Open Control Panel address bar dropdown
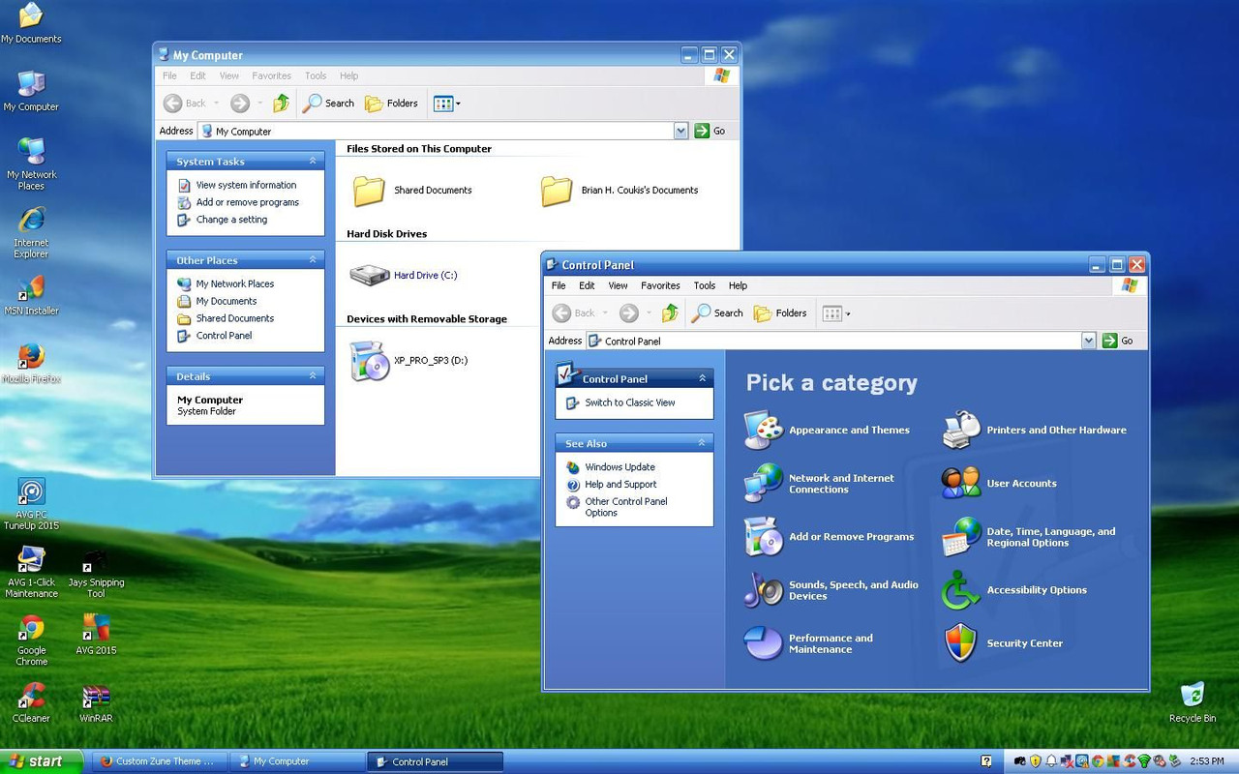The height and width of the screenshot is (774, 1239). pos(1088,341)
